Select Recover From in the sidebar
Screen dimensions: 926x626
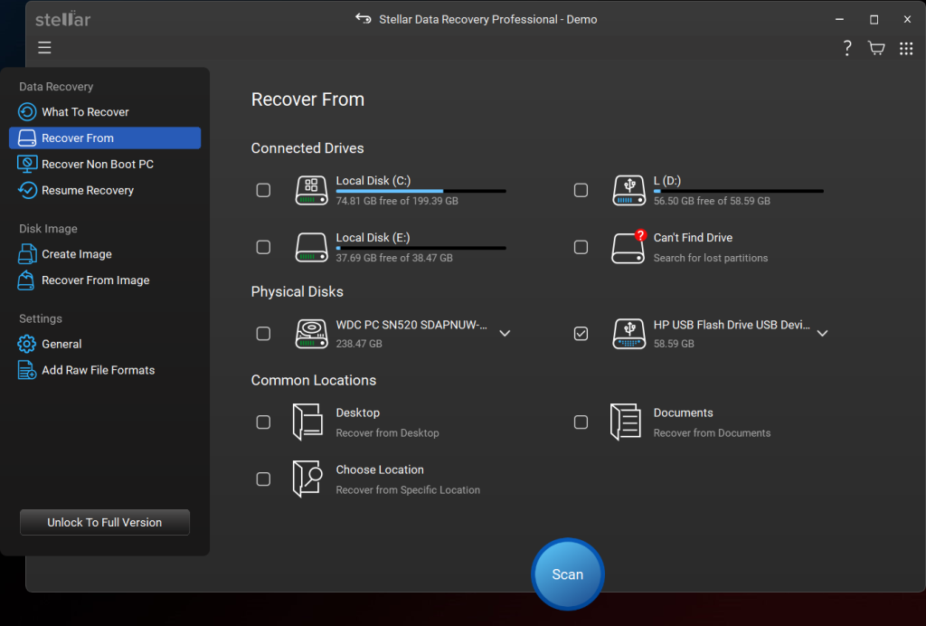pos(105,138)
